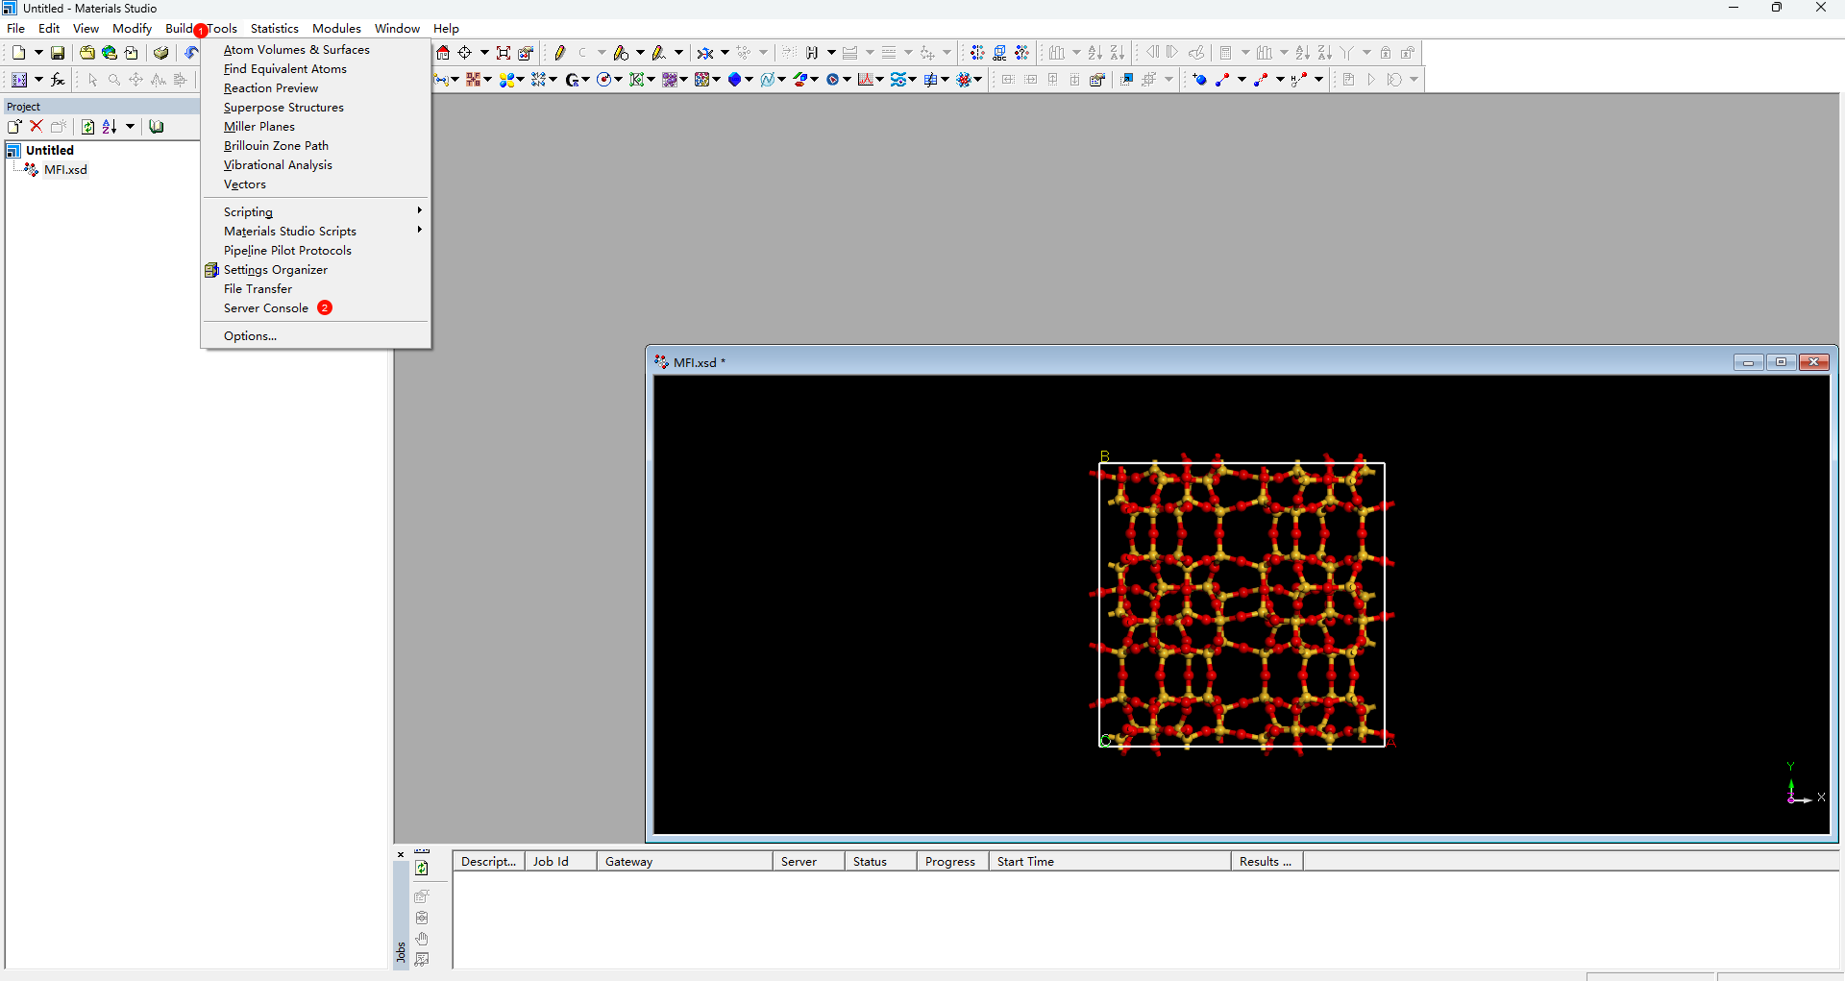Click the Reset View home icon

(443, 53)
